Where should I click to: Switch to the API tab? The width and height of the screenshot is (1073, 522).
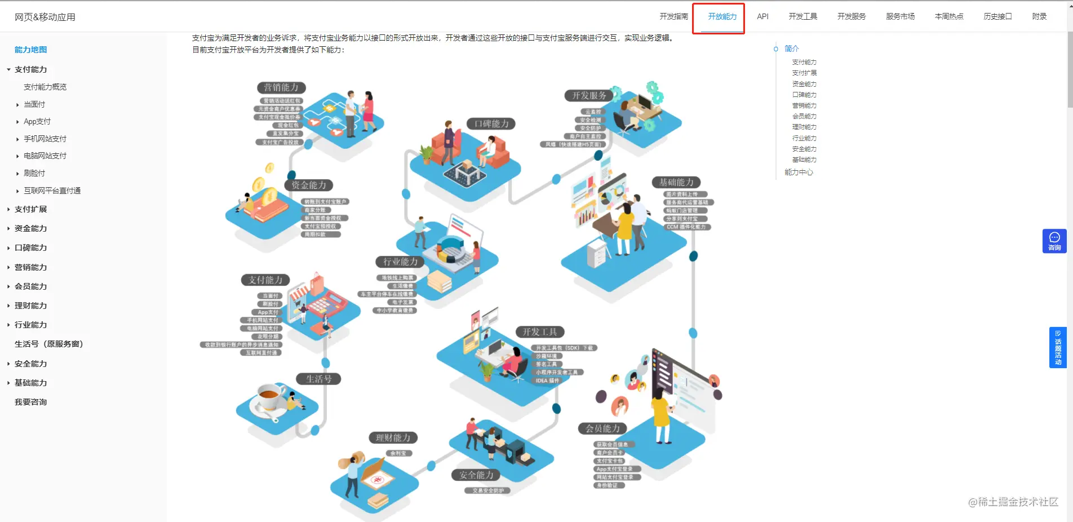pos(762,16)
